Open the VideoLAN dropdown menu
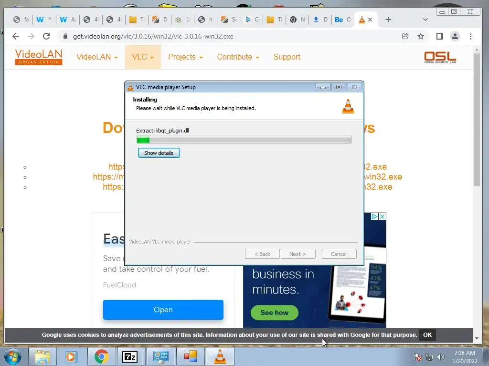This screenshot has width=489, height=366. point(97,57)
